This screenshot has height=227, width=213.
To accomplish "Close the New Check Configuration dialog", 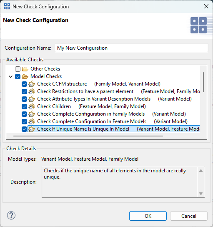I will pos(206,6).
